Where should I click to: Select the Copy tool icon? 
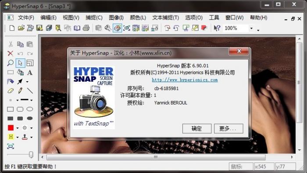coord(20,44)
